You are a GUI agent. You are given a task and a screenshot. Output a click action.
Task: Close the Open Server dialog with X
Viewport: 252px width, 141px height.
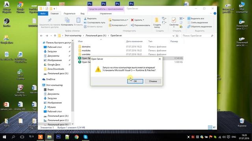pos(159,59)
